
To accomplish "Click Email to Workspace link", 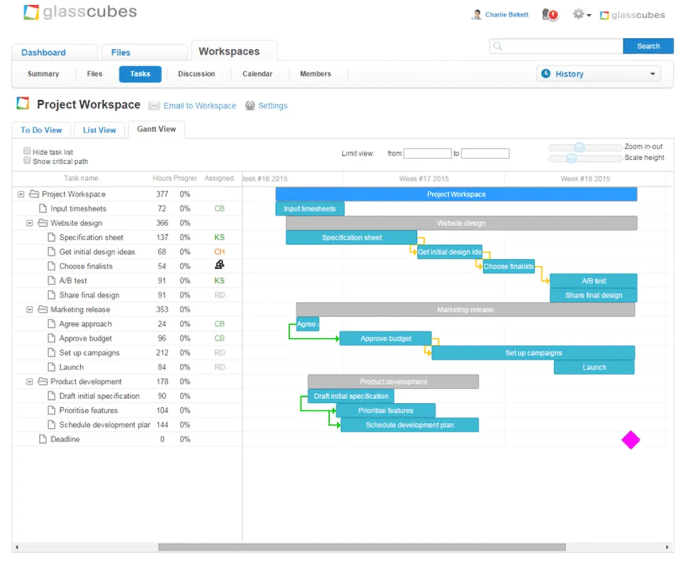I will pyautogui.click(x=200, y=106).
